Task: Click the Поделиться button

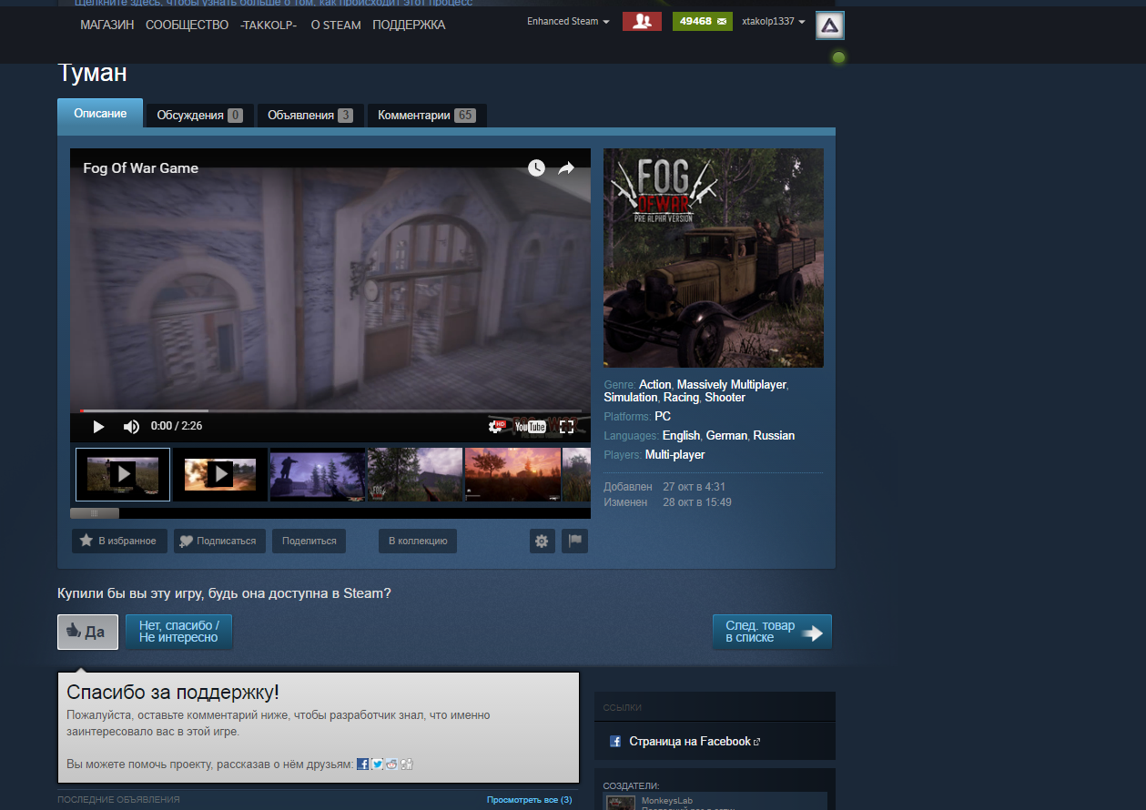Action: point(309,541)
